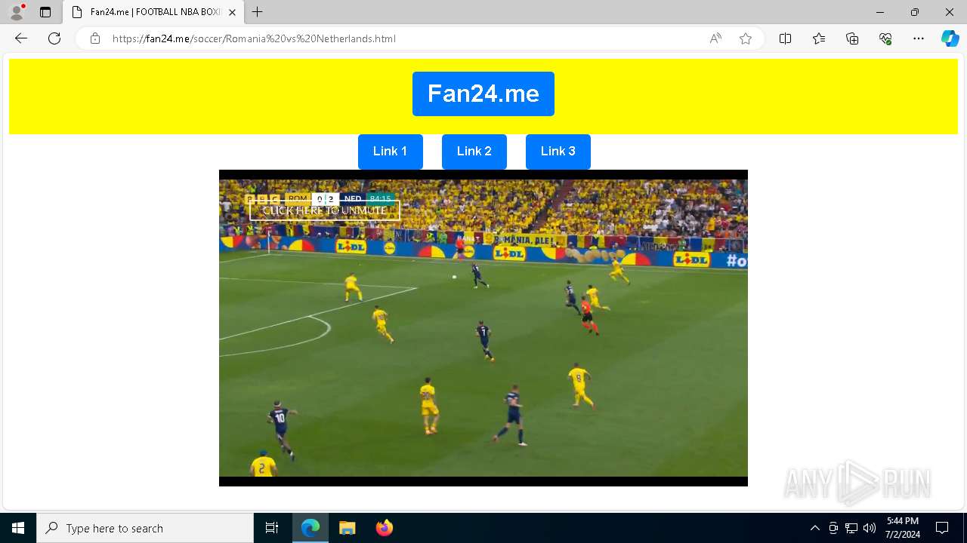Open the clock showing 5:44 PM
The image size is (967, 543).
[x=903, y=528]
